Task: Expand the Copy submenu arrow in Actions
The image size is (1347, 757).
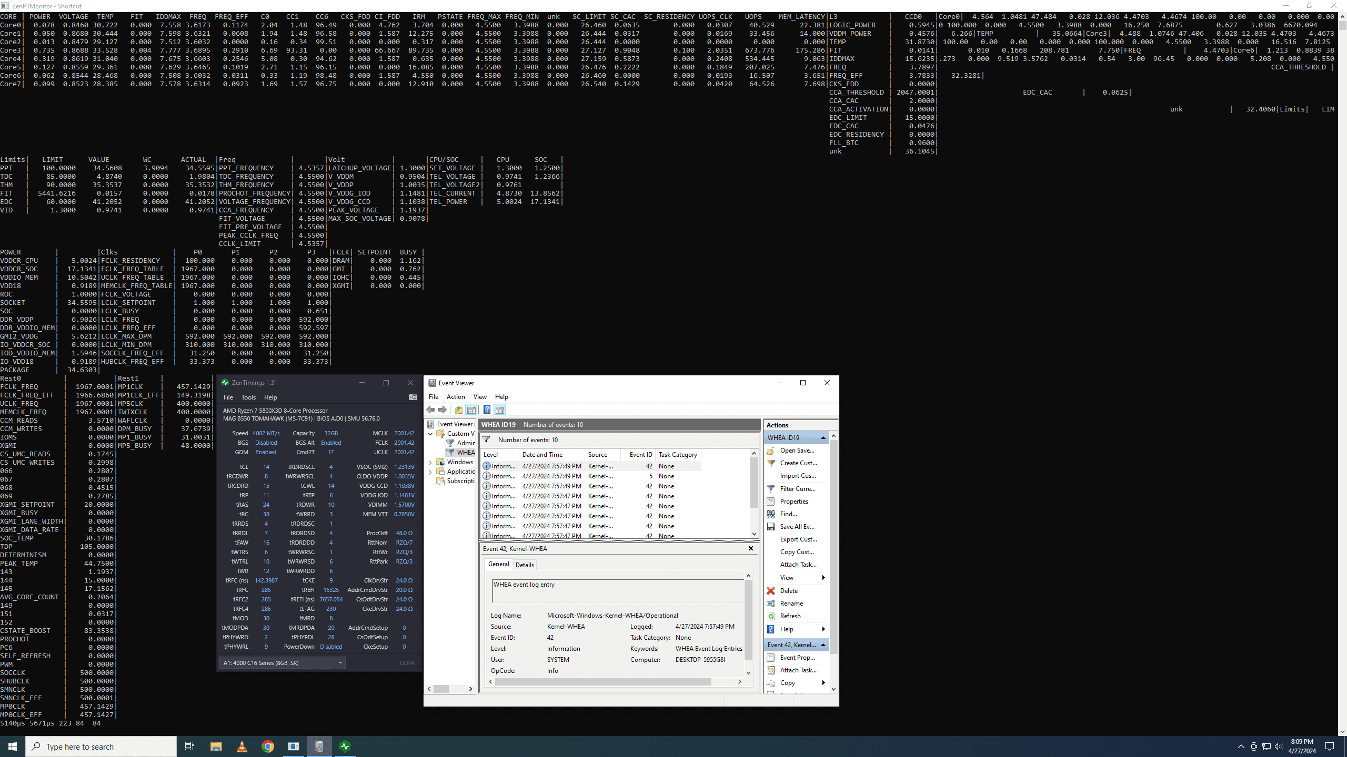Action: [823, 683]
